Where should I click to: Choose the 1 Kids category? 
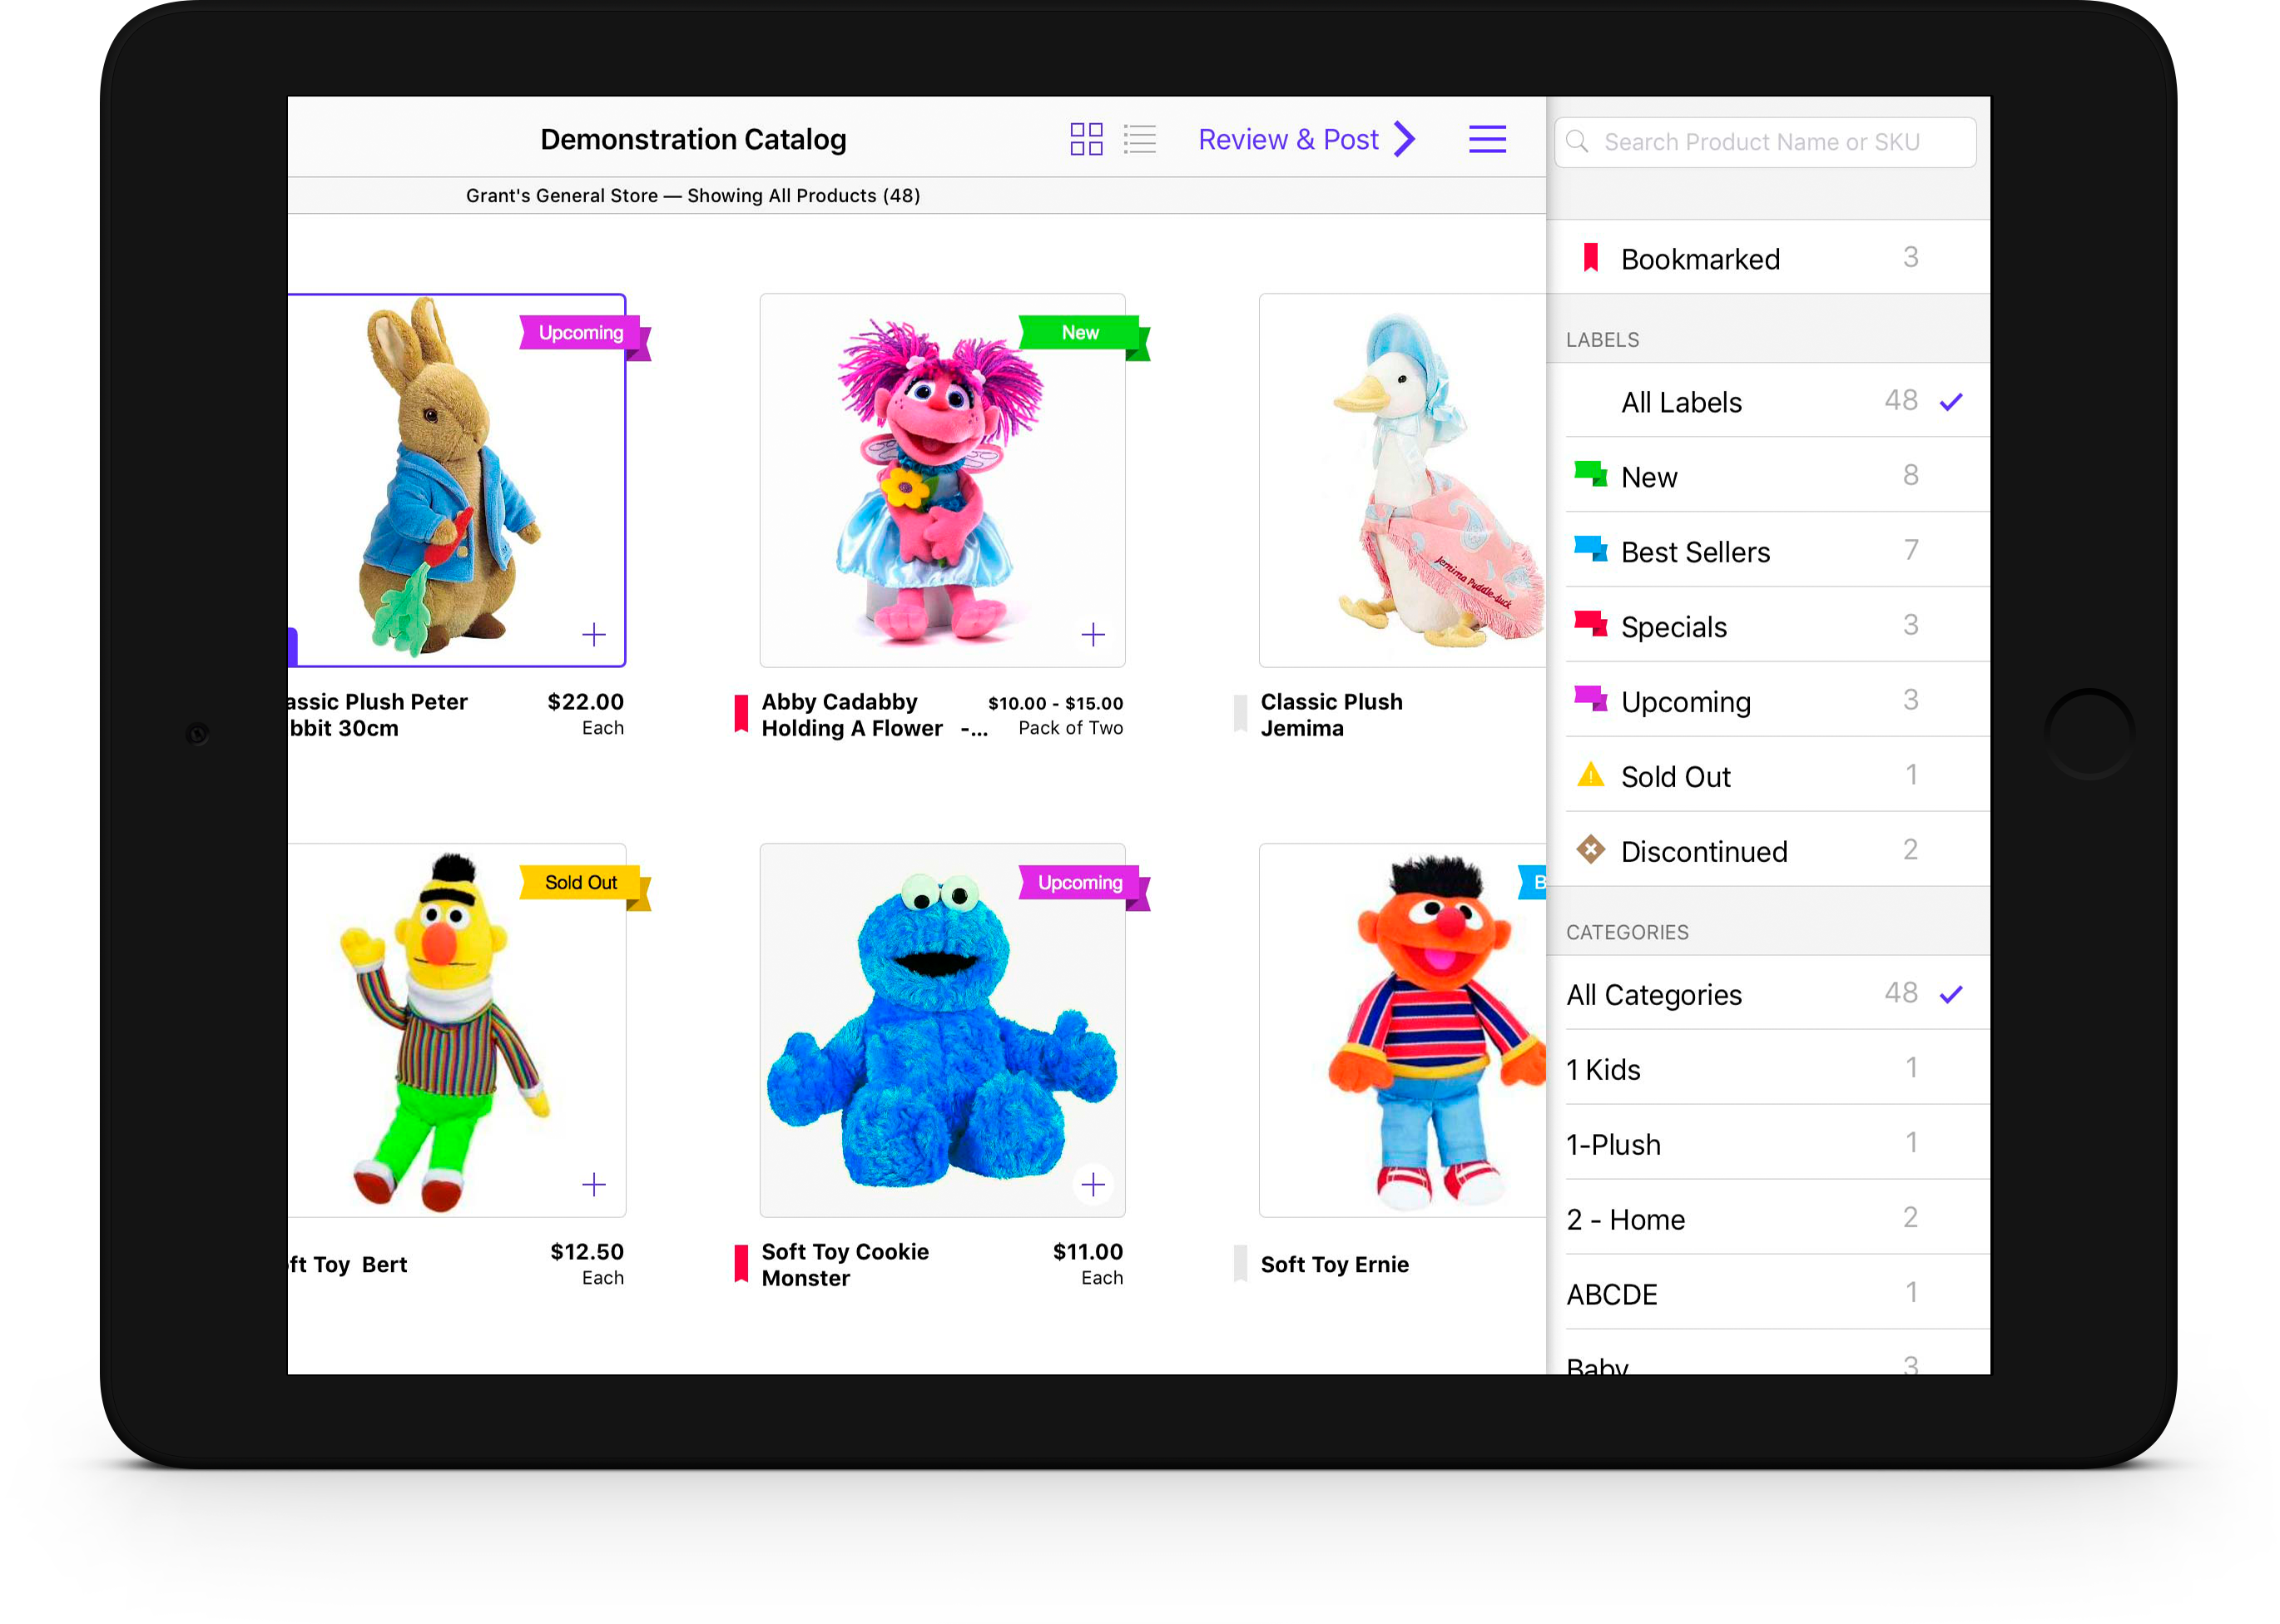coord(1767,1069)
